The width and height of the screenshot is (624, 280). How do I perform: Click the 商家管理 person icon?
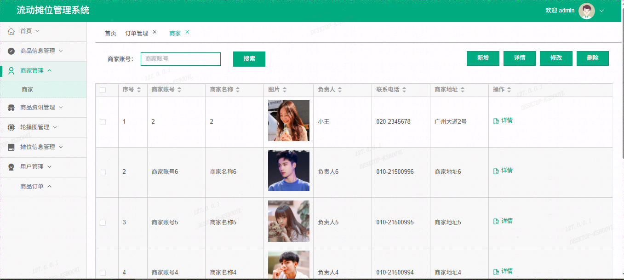point(11,71)
